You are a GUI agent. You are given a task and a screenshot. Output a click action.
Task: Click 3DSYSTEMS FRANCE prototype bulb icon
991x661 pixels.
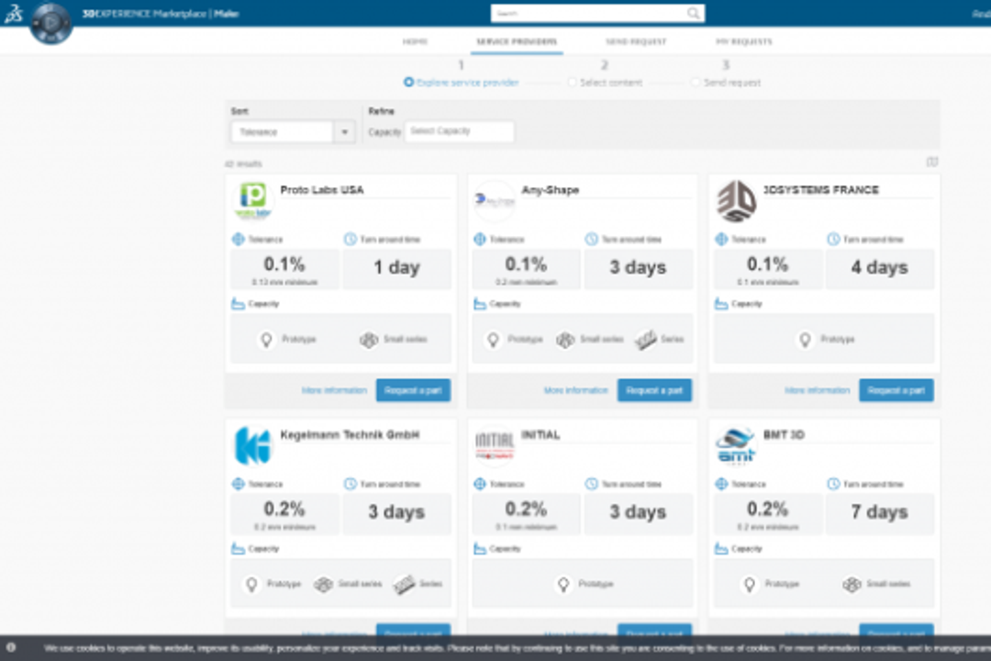click(x=805, y=340)
